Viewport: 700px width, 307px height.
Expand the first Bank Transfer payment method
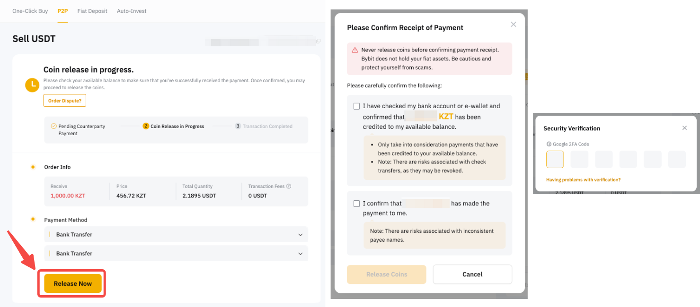[x=176, y=234]
